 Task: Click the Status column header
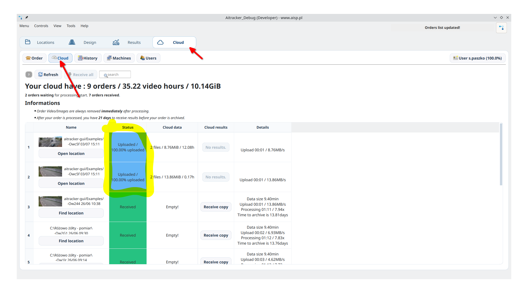[x=128, y=127]
